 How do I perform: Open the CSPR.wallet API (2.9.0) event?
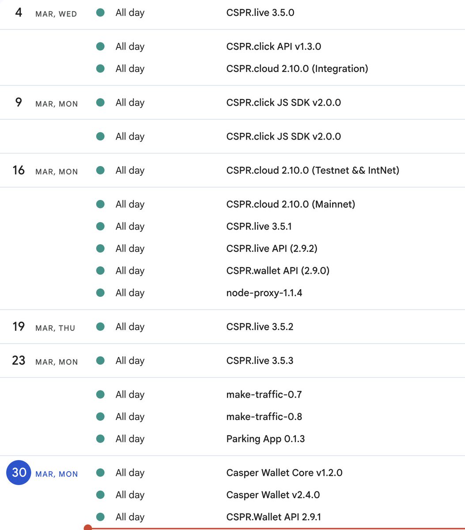point(278,270)
